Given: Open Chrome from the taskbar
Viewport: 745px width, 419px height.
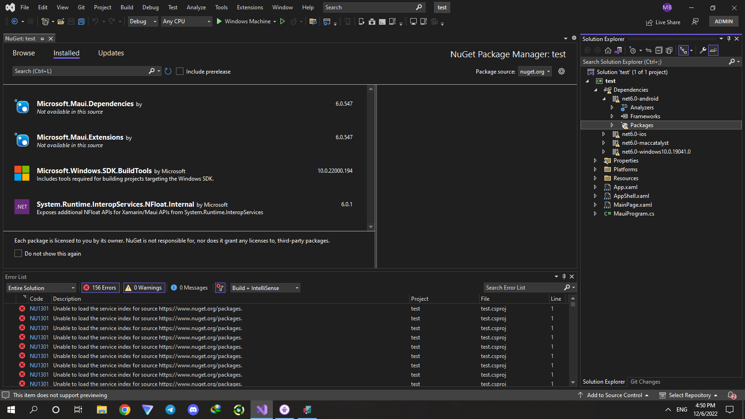Looking at the screenshot, I should 124,410.
